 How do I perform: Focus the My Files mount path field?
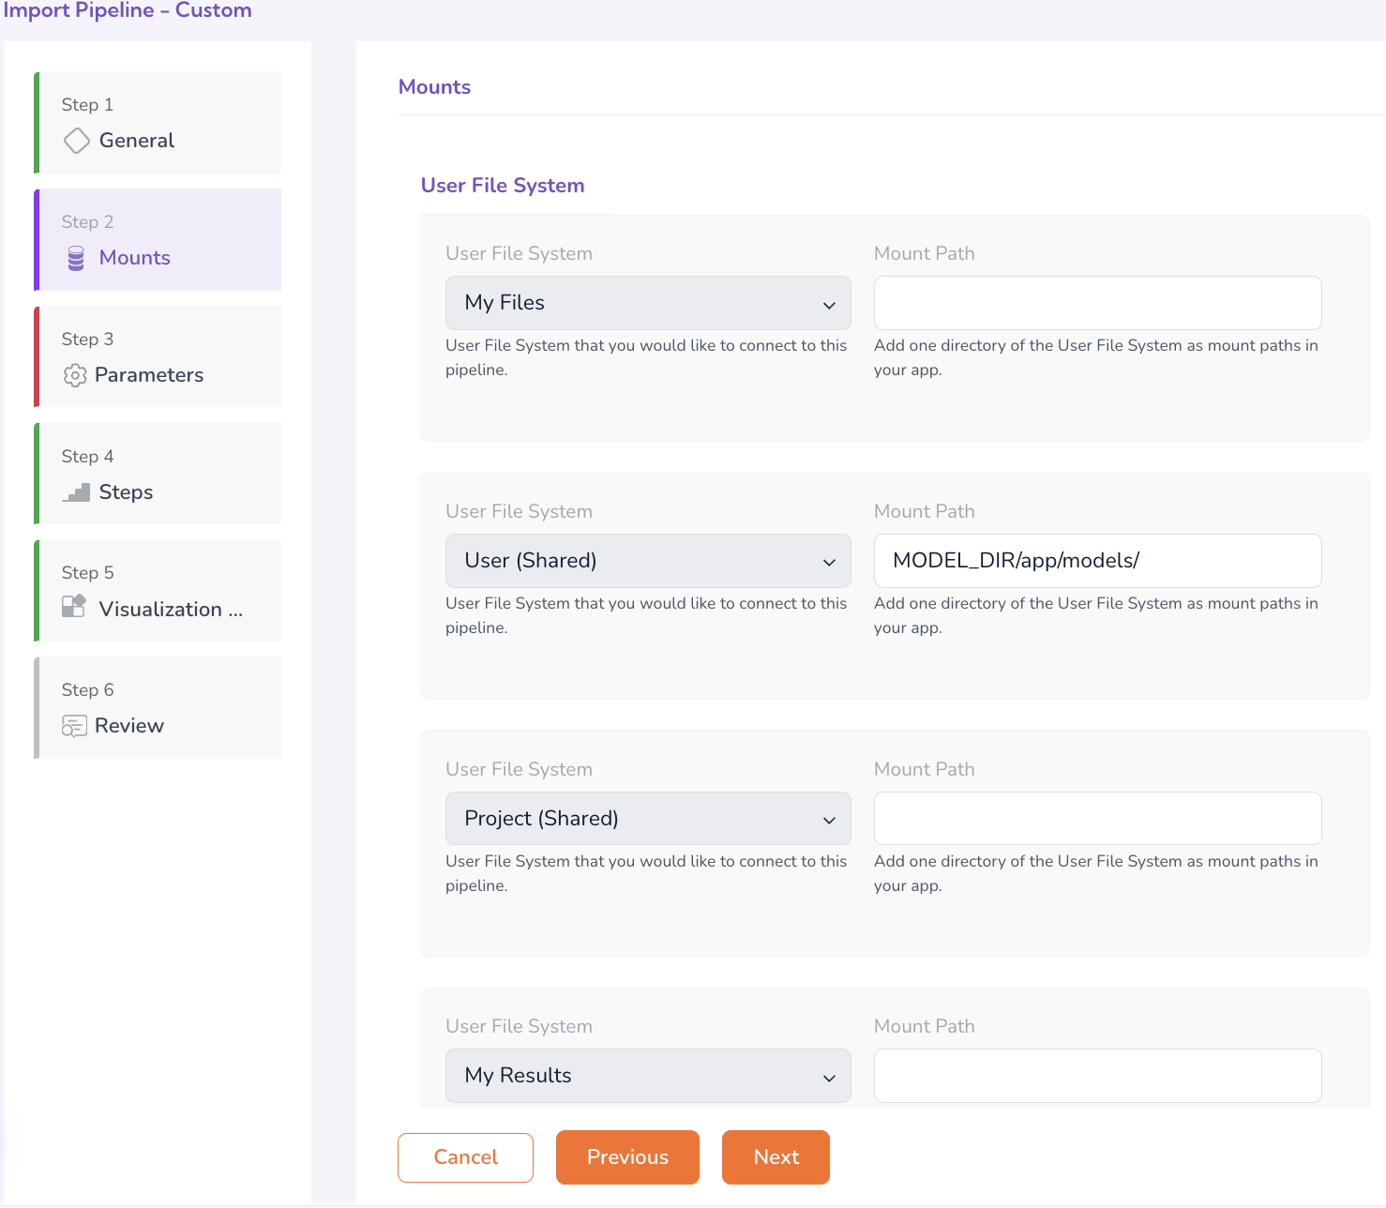pos(1097,303)
